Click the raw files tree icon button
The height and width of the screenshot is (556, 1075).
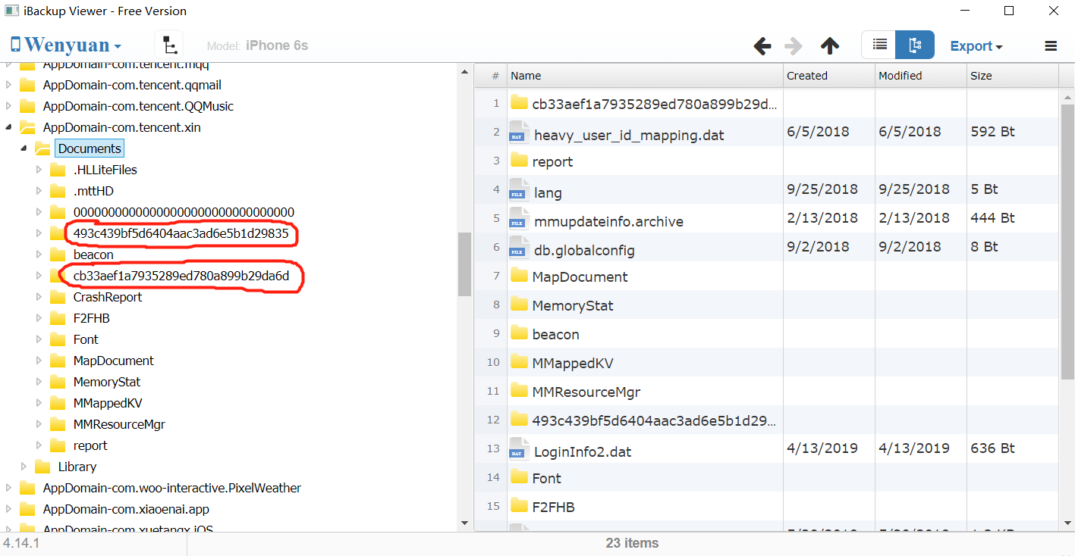168,45
